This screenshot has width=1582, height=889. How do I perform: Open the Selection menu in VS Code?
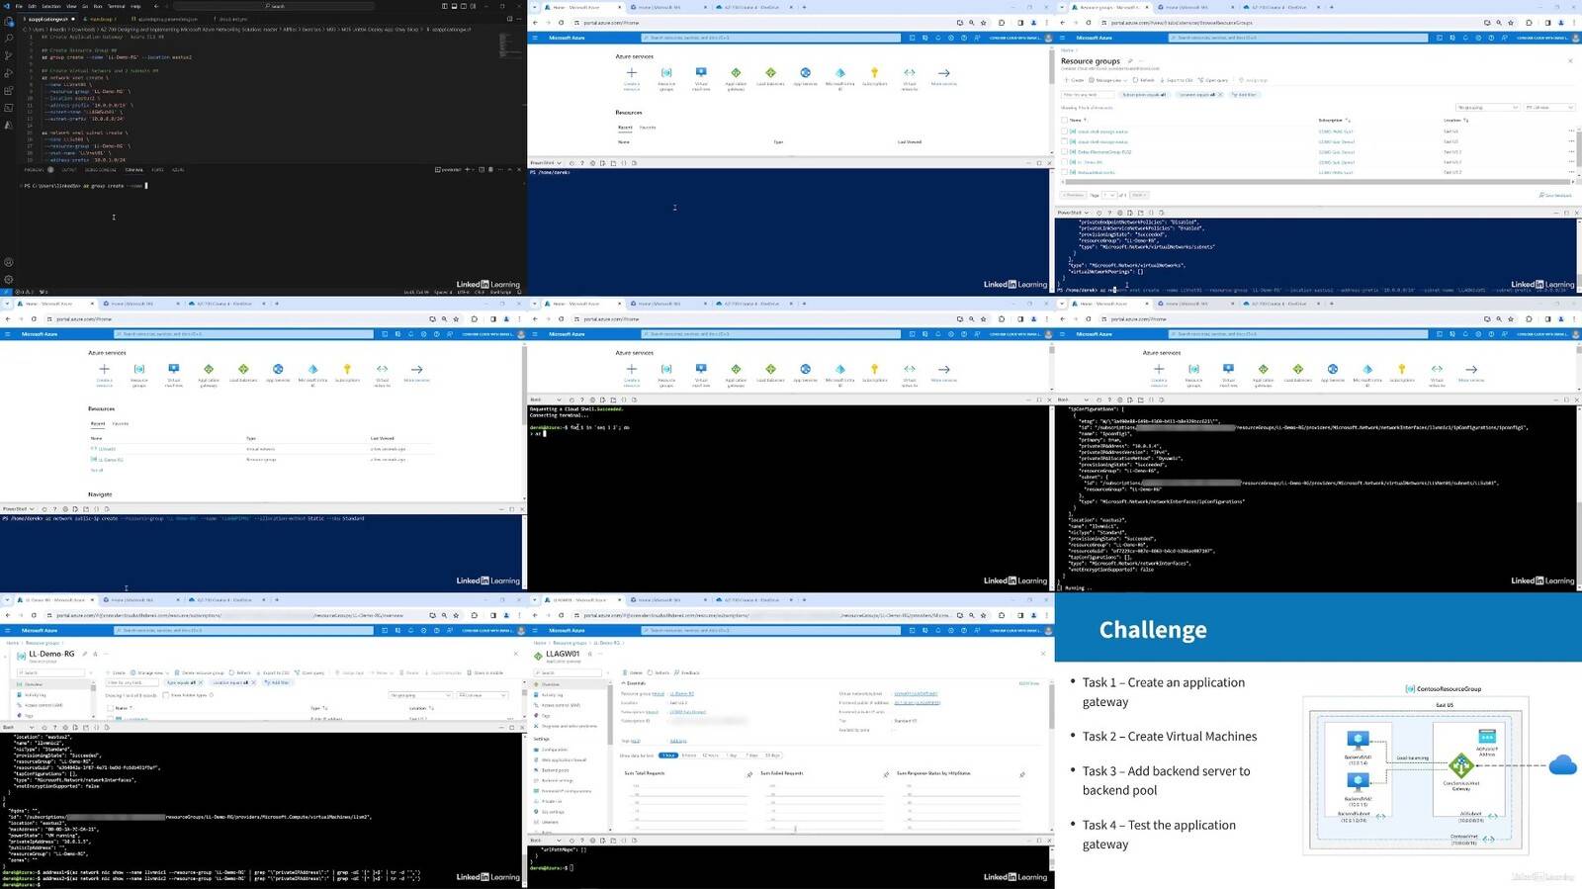(51, 6)
